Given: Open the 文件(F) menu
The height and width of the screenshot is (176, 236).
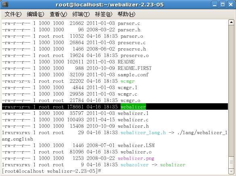Looking at the screenshot, I should coord(13,14).
